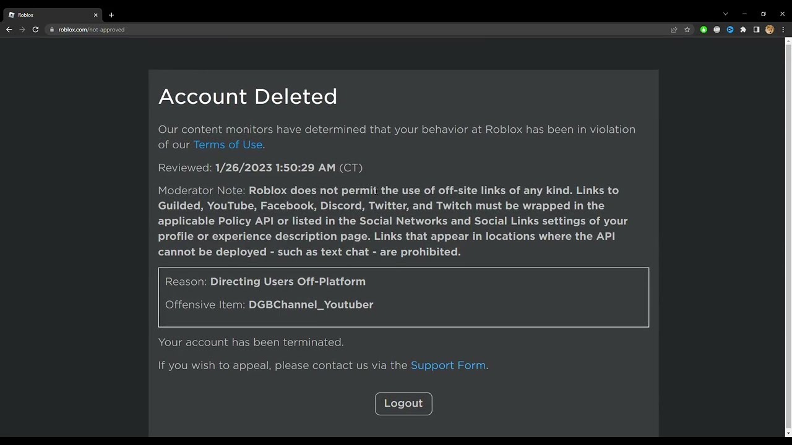Go back to the previous page
792x445 pixels.
click(x=9, y=30)
